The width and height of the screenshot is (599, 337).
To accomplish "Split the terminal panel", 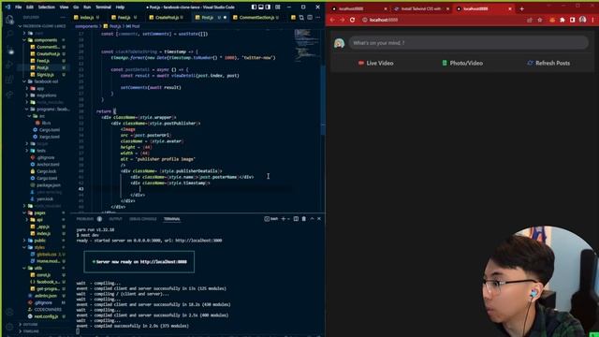I will [296, 219].
